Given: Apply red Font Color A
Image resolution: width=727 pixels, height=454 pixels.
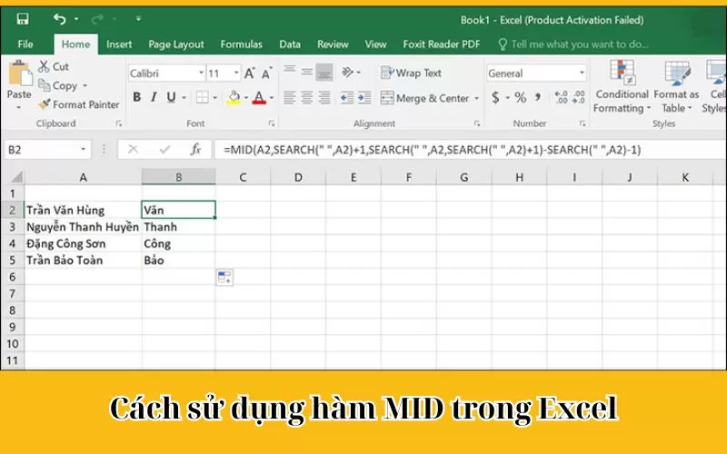Looking at the screenshot, I should pyautogui.click(x=259, y=98).
